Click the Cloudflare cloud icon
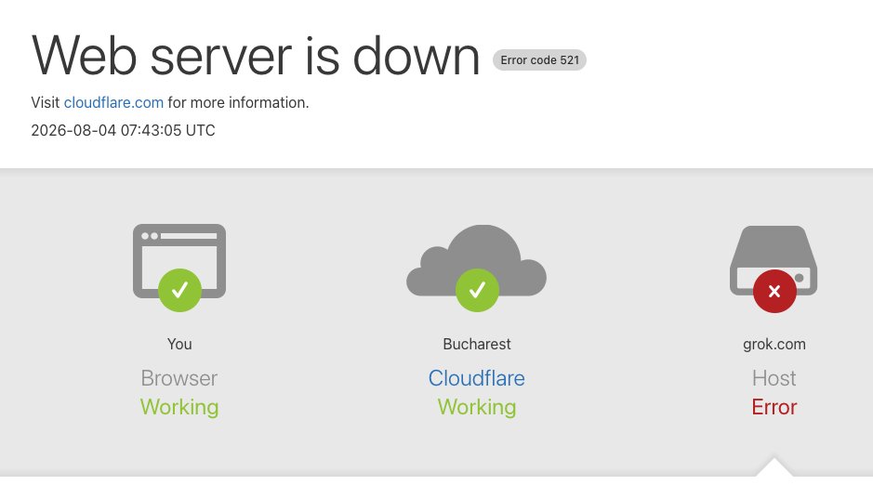 click(x=477, y=260)
